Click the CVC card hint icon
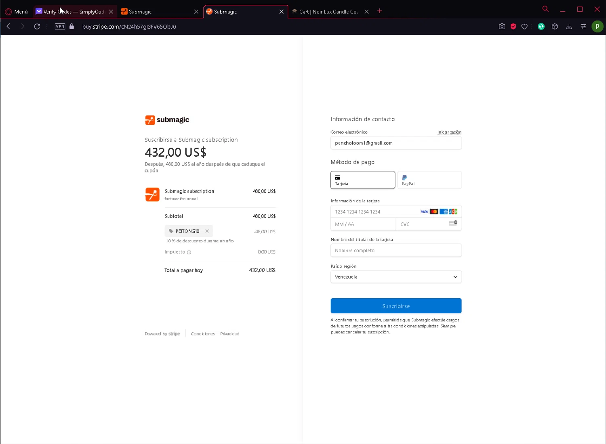The image size is (606, 444). pos(453,223)
